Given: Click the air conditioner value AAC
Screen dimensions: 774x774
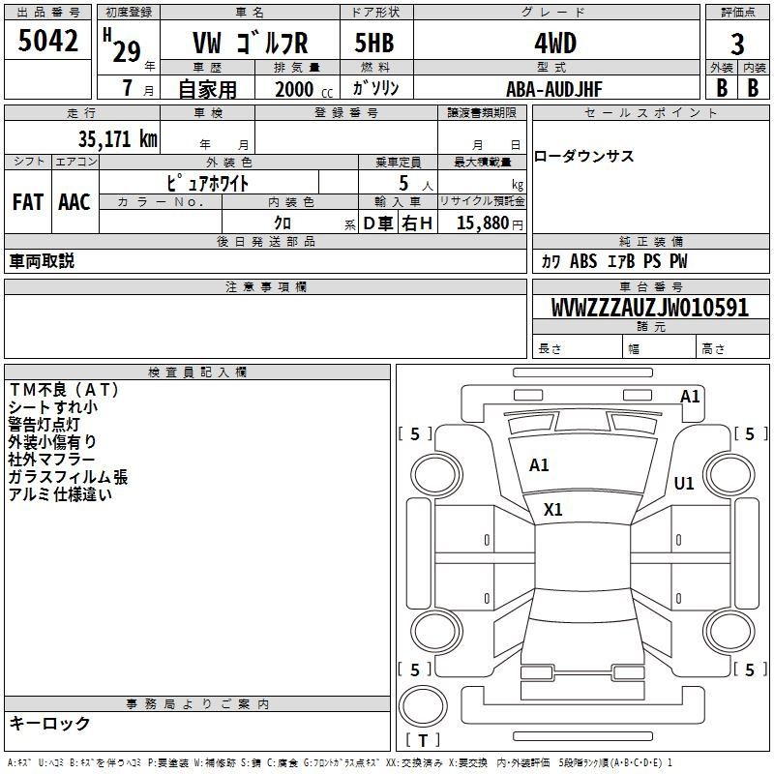Looking at the screenshot, I should coord(74,202).
